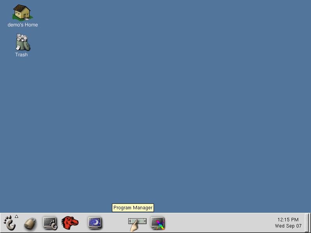Click the padlock lock-screen launcher
Screen dimensions: 311x233
(x=30, y=224)
